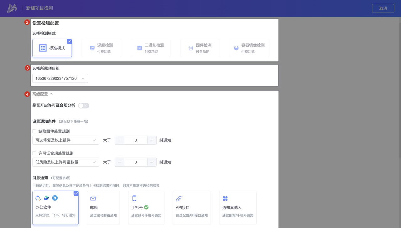
Task: Click the 二进制检测 mode icon
Action: (x=140, y=48)
